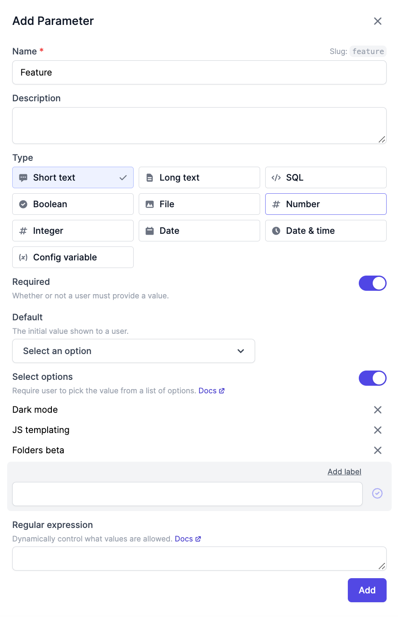Click the Add button
Viewport: 398px width, 617px height.
[x=367, y=590]
